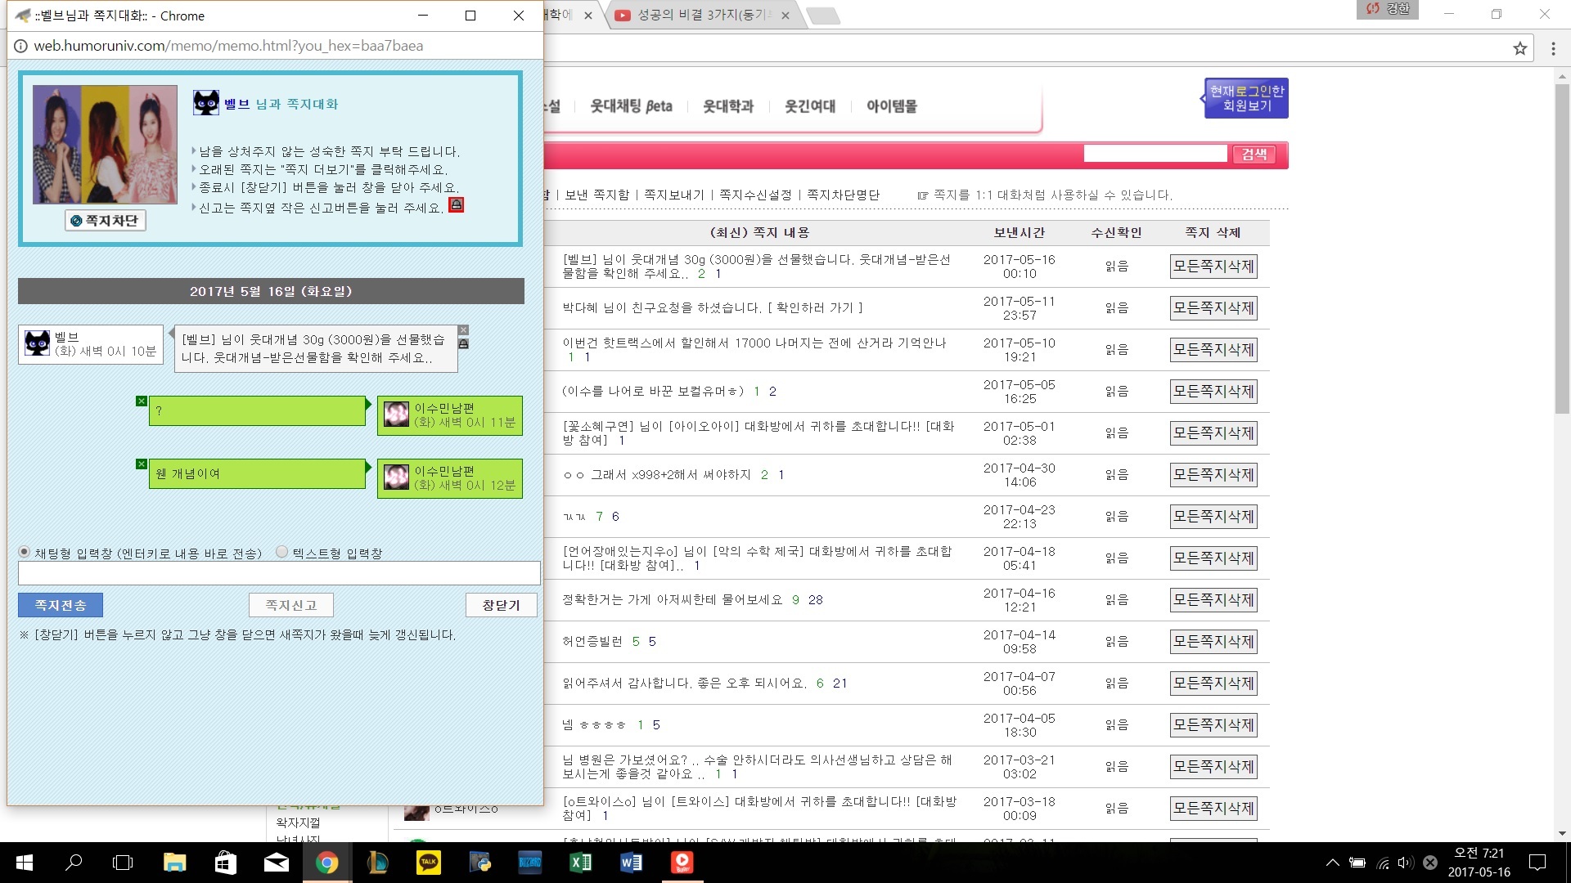Viewport: 1571px width, 883px height.
Task: Go to 쪽지차단명단 tab
Action: pyautogui.click(x=843, y=195)
